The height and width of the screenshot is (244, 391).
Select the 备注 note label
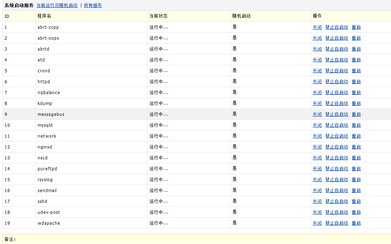pyautogui.click(x=10, y=239)
